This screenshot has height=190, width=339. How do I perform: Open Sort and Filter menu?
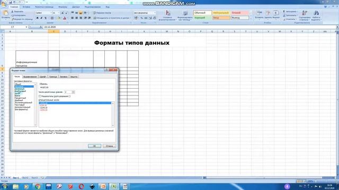[x=305, y=15]
